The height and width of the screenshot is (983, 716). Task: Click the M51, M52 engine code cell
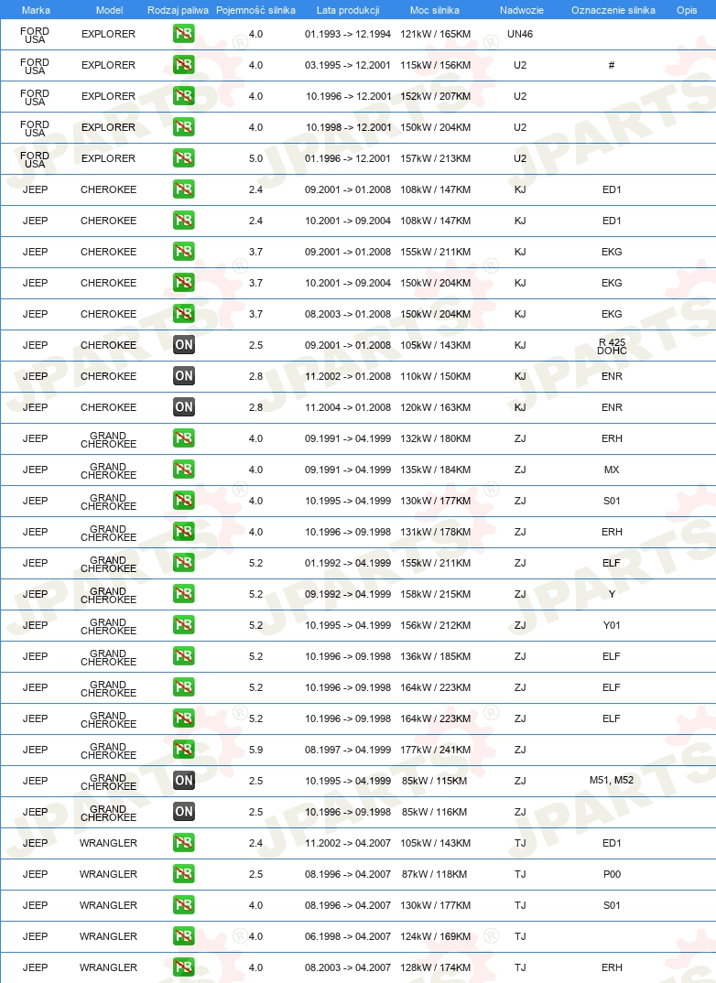tap(612, 781)
